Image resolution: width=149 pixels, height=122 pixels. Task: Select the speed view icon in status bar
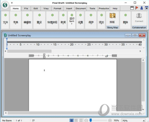(76, 120)
